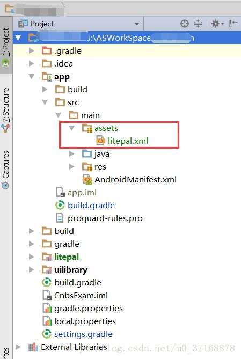Open the Project view type dropdown
Viewport: 241px width, 359px height.
pos(137,24)
